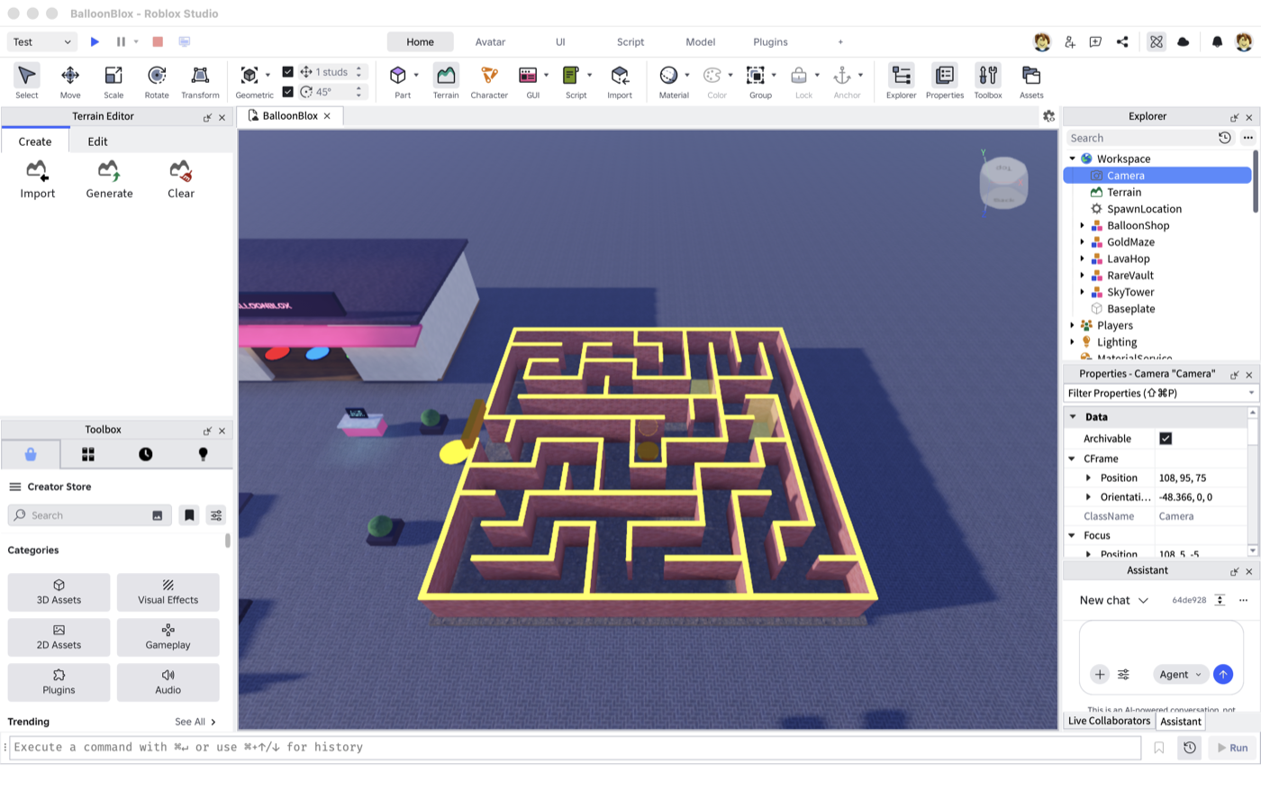Collapse the CFrame property group
The image size is (1261, 791).
[1072, 459]
